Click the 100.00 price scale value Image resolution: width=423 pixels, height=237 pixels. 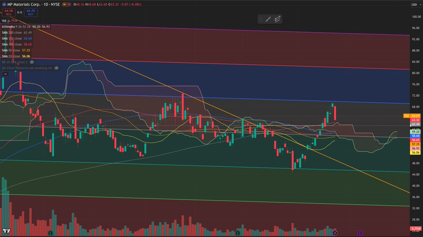pos(416,17)
